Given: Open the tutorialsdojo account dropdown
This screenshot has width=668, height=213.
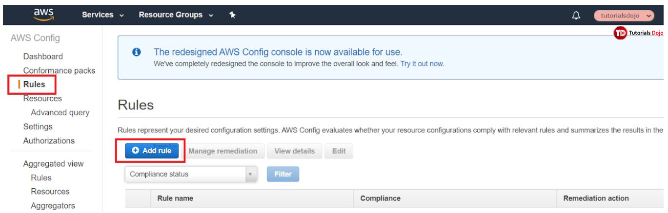Looking at the screenshot, I should (x=624, y=16).
